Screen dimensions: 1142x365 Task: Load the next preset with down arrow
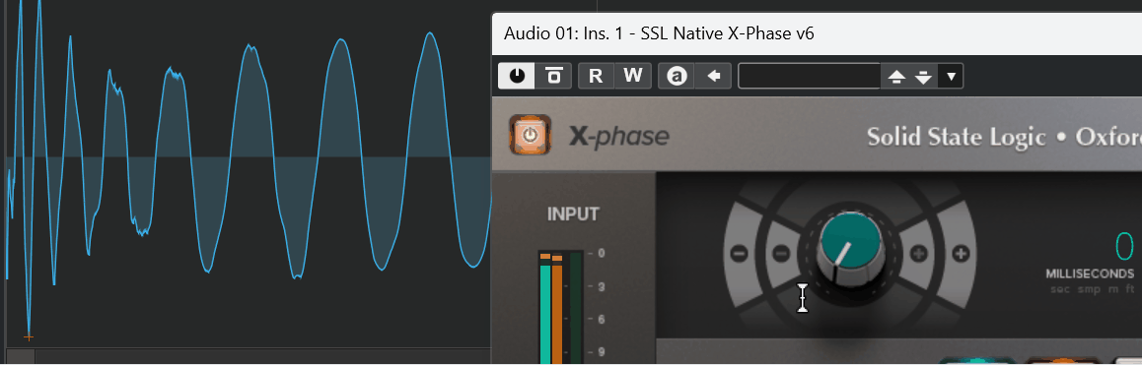pos(923,77)
